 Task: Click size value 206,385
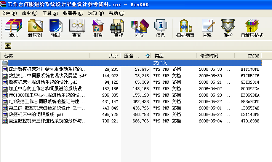pos(110,95)
